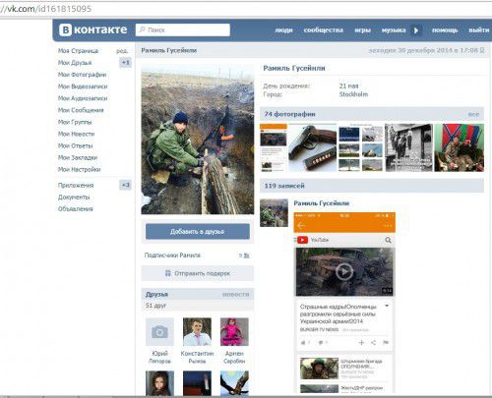Click the Stockholm city link
This screenshot has height=398, width=492.
(x=353, y=94)
